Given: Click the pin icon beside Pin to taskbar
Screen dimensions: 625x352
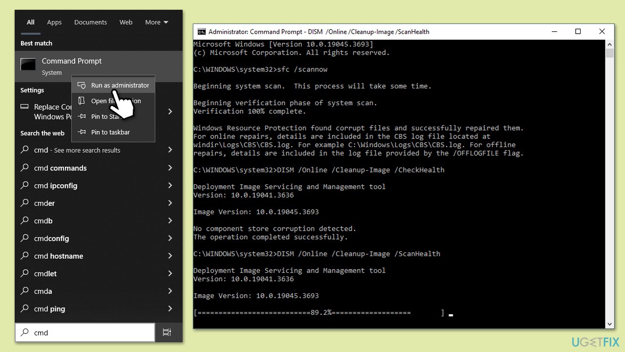Looking at the screenshot, I should click(x=82, y=132).
